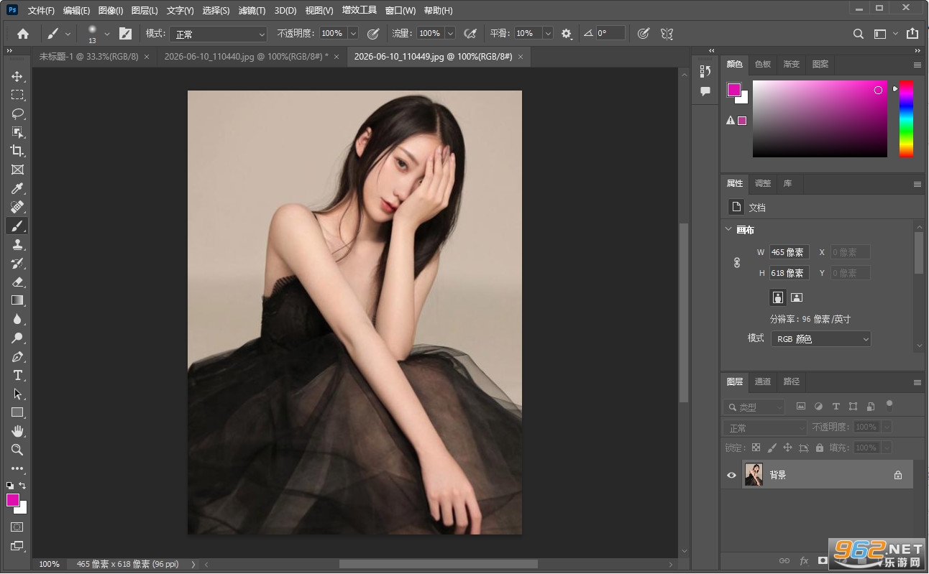Select the Lasso tool
Viewport: 929px width, 574px height.
coord(17,114)
